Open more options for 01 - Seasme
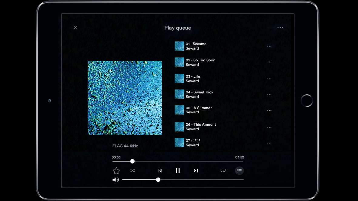The image size is (358, 201). [269, 46]
